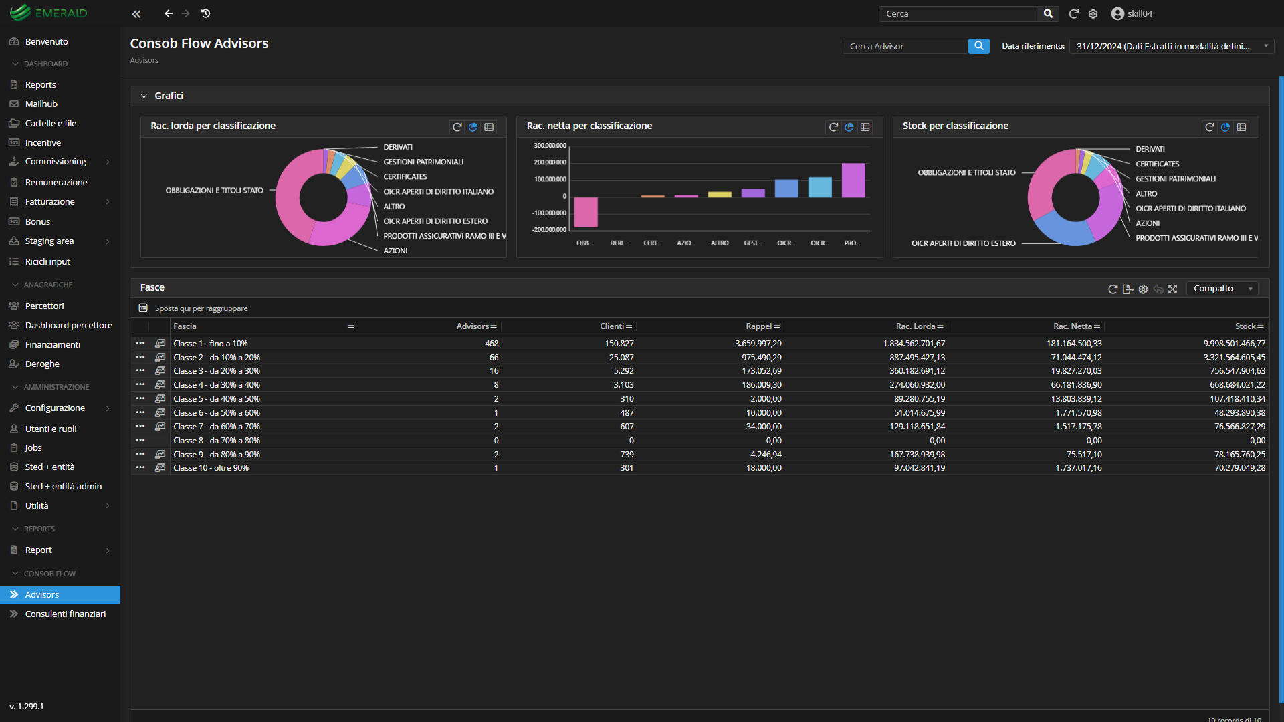Click the purple PRO bar in Rac. netta chart
The height and width of the screenshot is (722, 1284).
pos(853,180)
